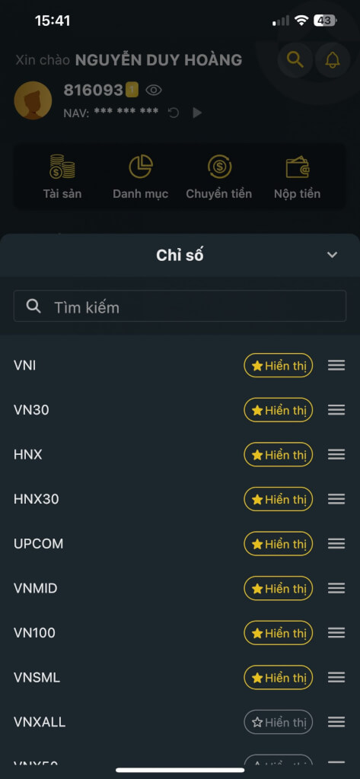Toggle Hiển thị for HNX30 index

coord(278,499)
